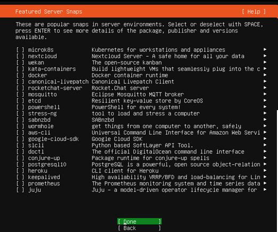Click the keepalived snap name

pyautogui.click(x=44, y=177)
